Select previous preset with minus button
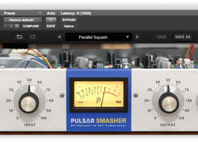Screen dimensions: 198x142 pyautogui.click(x=6, y=26)
